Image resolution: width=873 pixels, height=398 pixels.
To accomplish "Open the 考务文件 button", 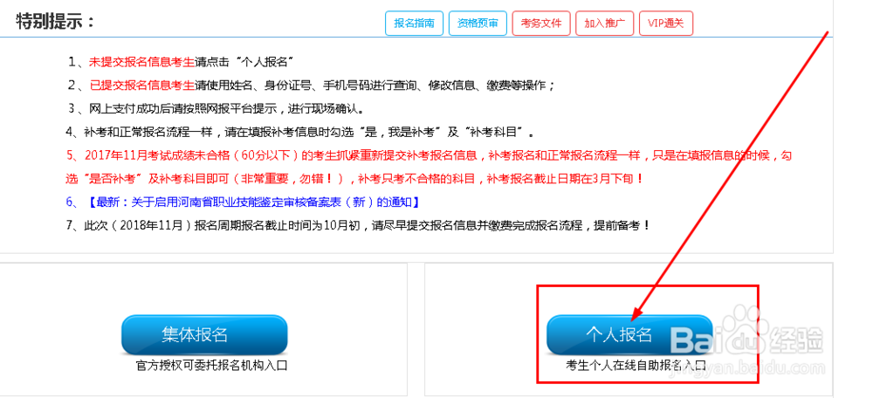I will coord(541,24).
